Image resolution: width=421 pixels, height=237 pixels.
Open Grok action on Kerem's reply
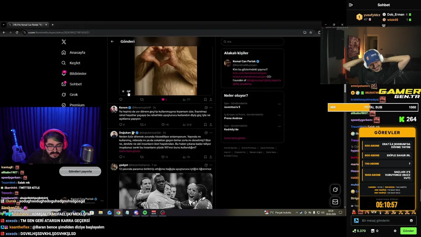tap(206, 108)
